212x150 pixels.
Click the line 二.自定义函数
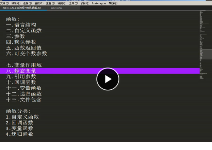pos(24,31)
